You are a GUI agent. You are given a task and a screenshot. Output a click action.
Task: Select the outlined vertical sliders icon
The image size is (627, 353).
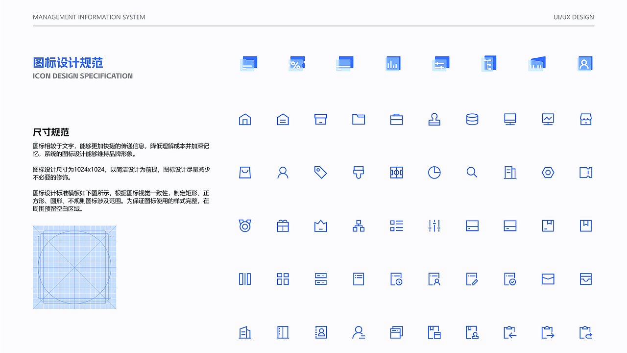pos(434,226)
